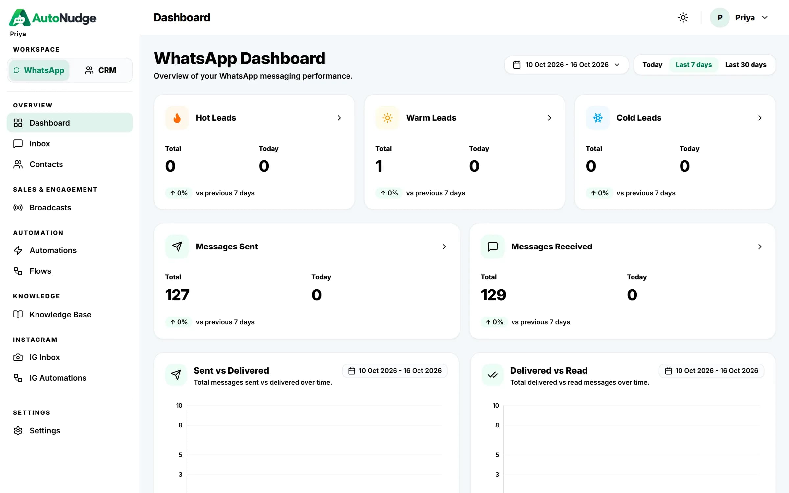Go to Contacts page
Image resolution: width=789 pixels, height=493 pixels.
(70, 164)
